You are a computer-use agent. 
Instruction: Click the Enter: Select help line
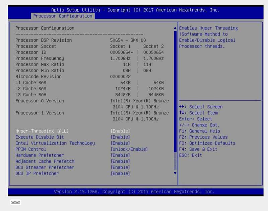point(196,119)
